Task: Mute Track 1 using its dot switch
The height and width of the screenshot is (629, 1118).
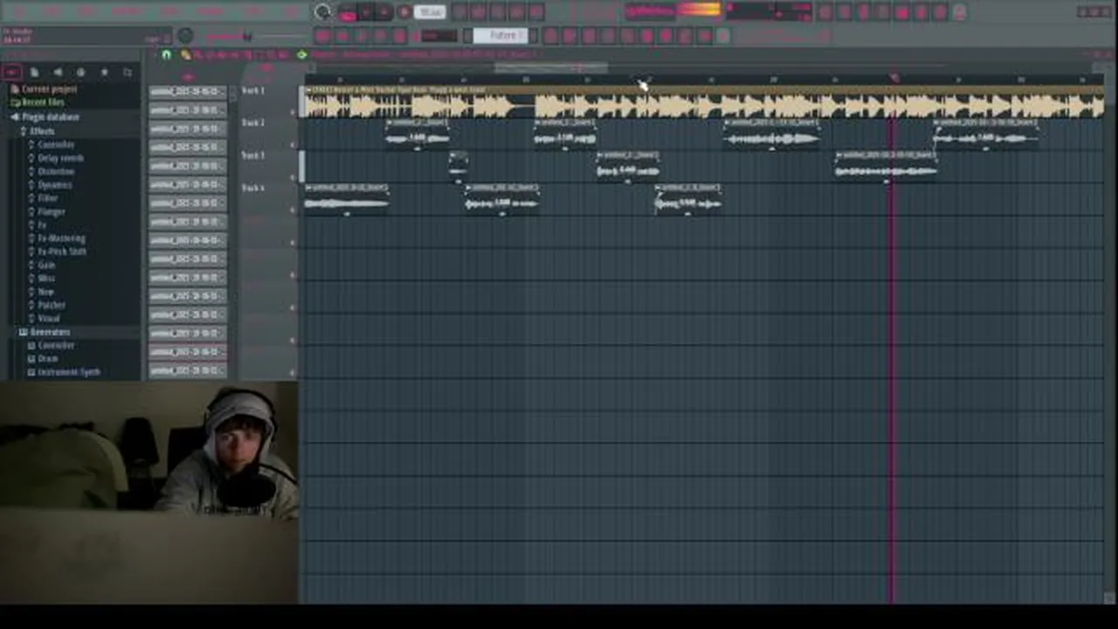Action: (293, 113)
